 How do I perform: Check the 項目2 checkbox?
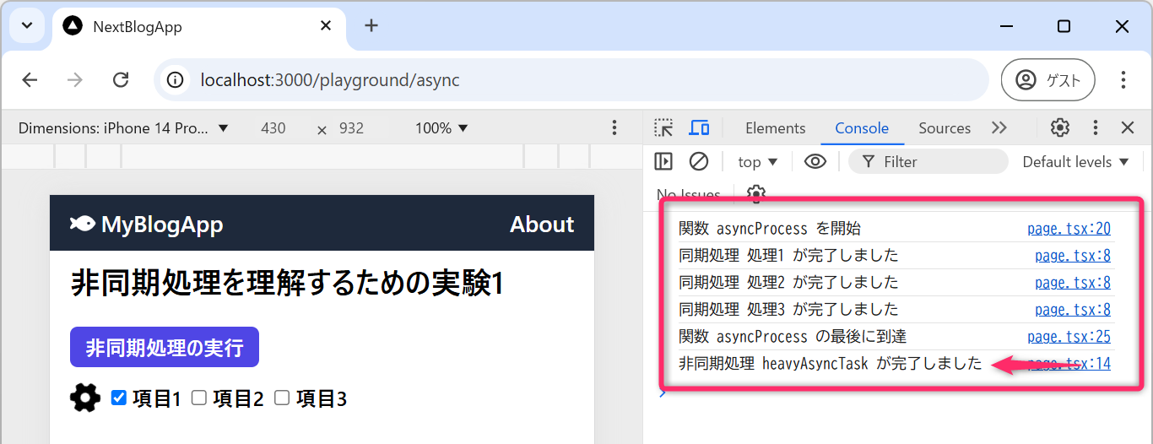point(199,398)
